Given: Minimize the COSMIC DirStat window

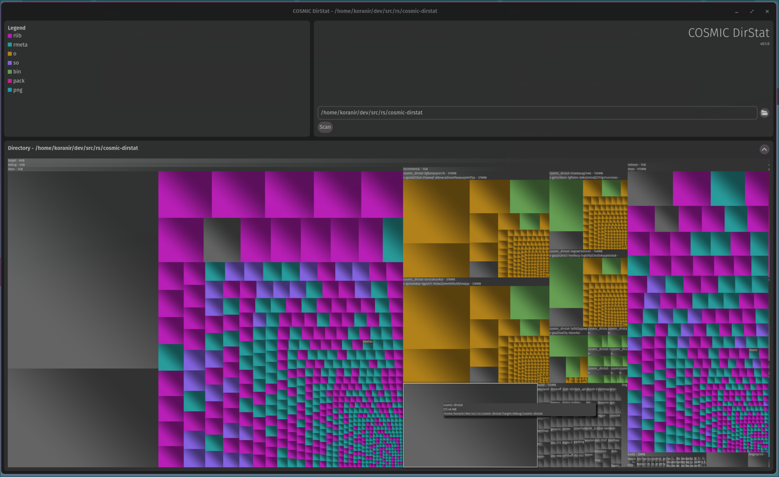Looking at the screenshot, I should pos(736,11).
